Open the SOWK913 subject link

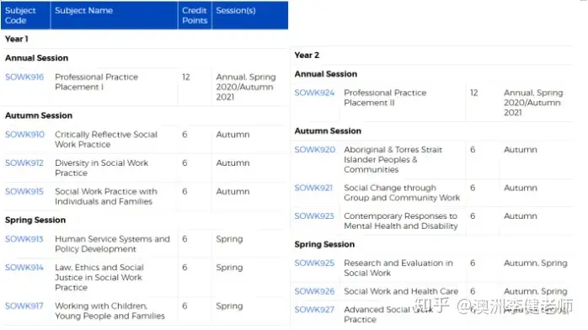(x=24, y=239)
